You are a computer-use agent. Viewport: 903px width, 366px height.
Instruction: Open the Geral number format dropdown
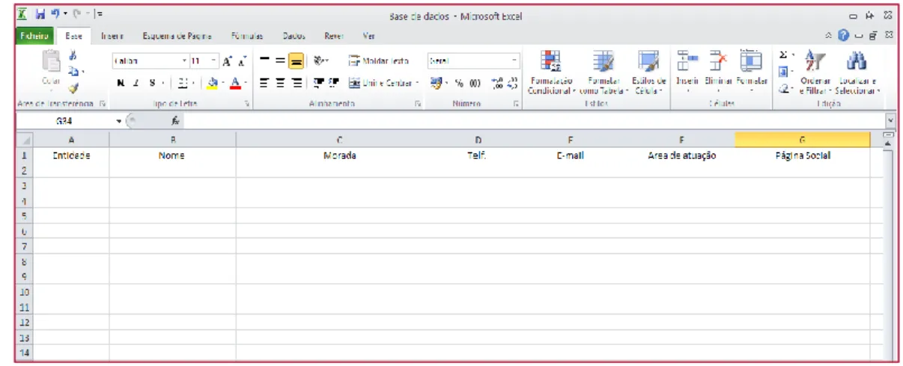[514, 61]
